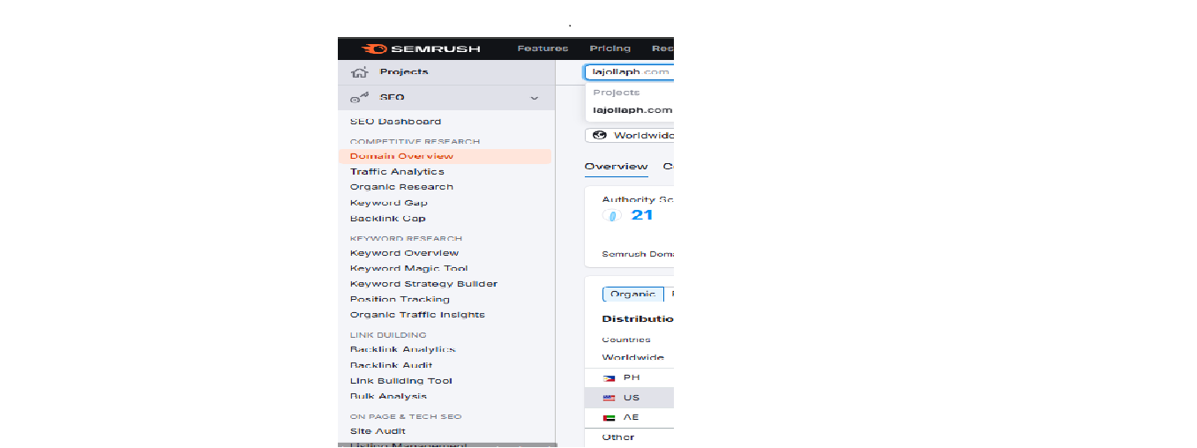This screenshot has height=448, width=1197.
Task: Open Projects home icon
Action: (x=359, y=72)
